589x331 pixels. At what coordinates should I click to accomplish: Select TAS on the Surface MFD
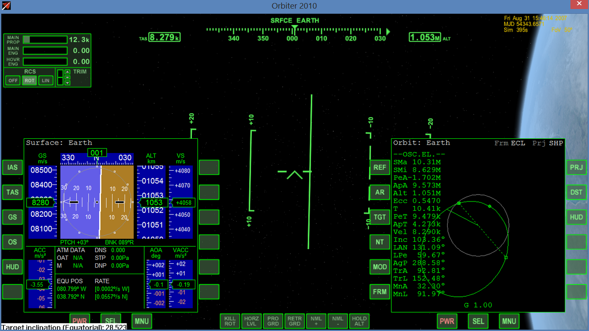pos(12,193)
